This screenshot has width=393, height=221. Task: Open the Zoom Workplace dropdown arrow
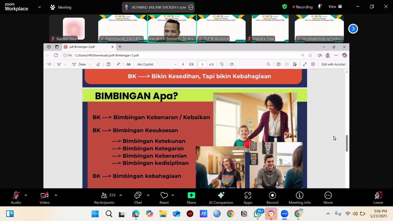click(x=39, y=7)
